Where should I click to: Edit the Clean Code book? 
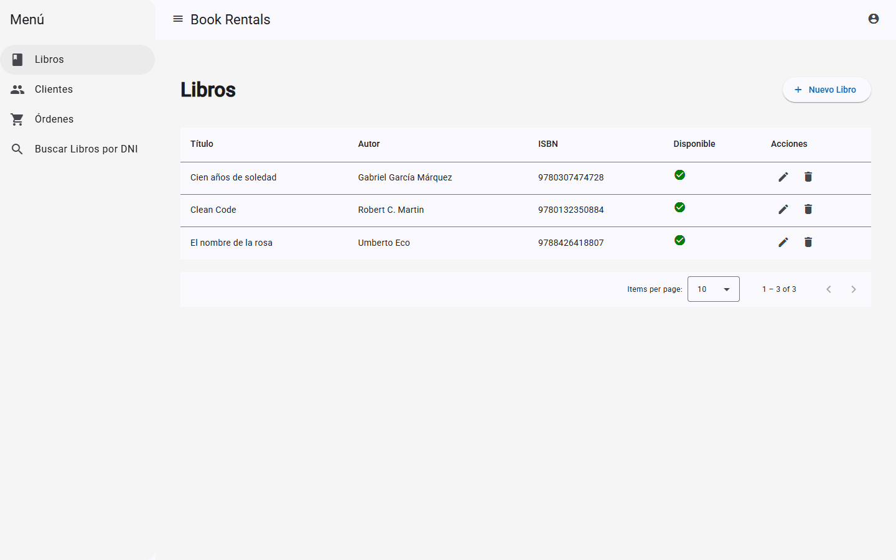click(x=783, y=210)
